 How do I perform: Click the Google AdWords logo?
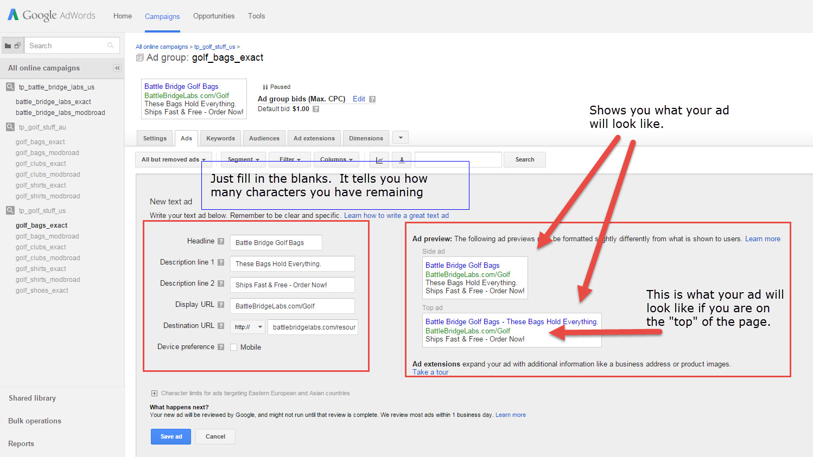51,15
